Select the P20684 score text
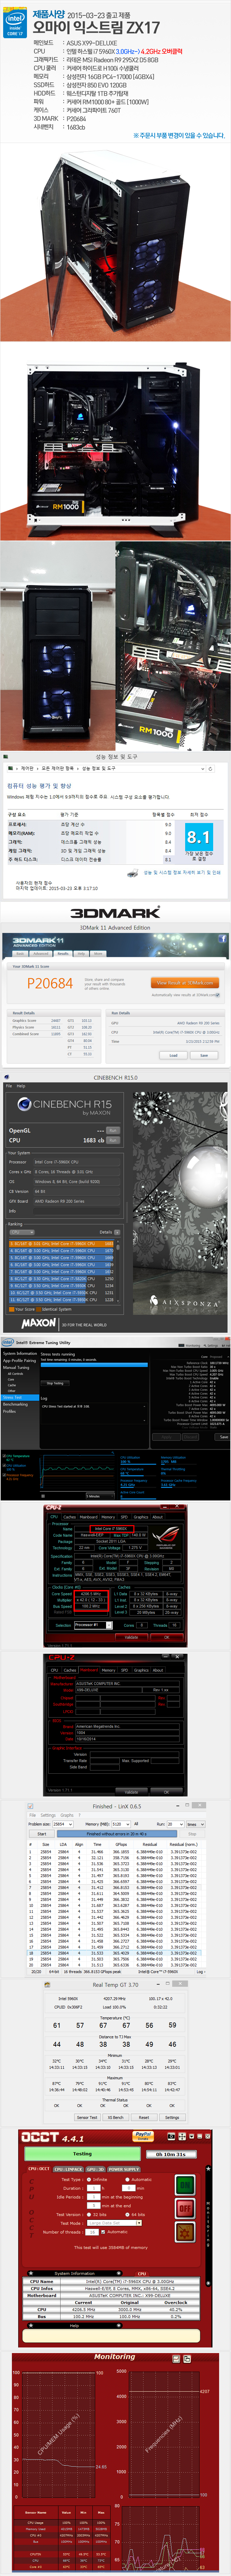This screenshot has width=231, height=2576. tap(50, 983)
